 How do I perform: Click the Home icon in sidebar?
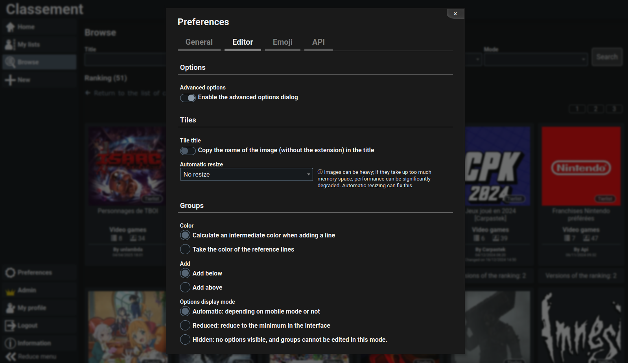[x=10, y=27]
